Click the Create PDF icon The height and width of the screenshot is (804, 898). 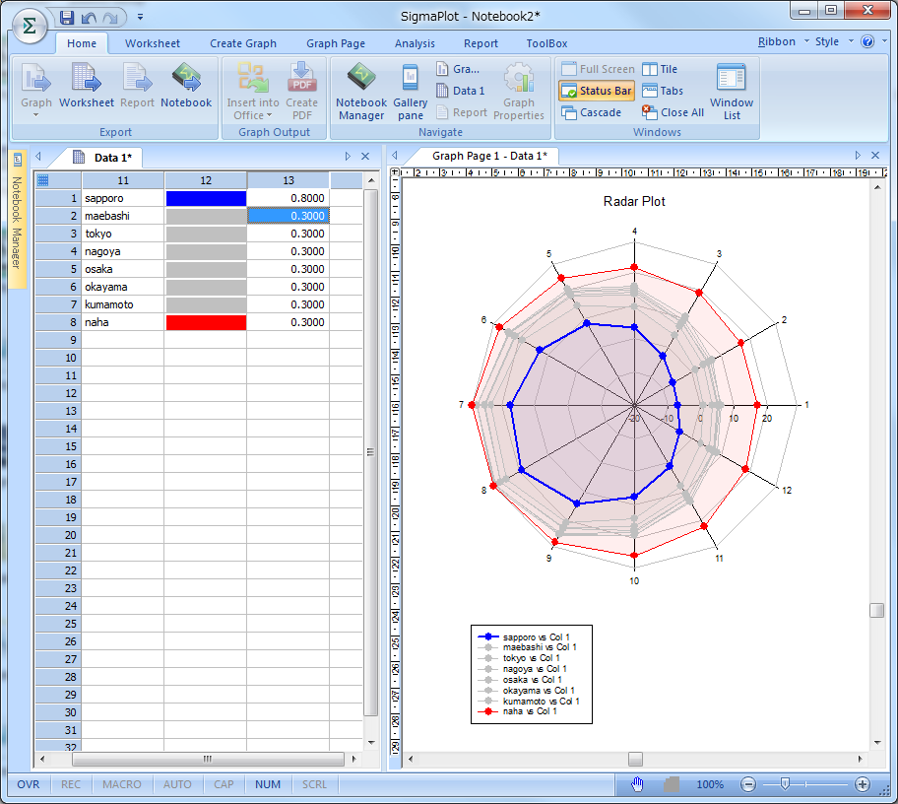pos(302,92)
